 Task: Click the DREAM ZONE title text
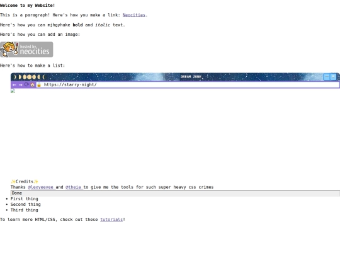(x=191, y=77)
